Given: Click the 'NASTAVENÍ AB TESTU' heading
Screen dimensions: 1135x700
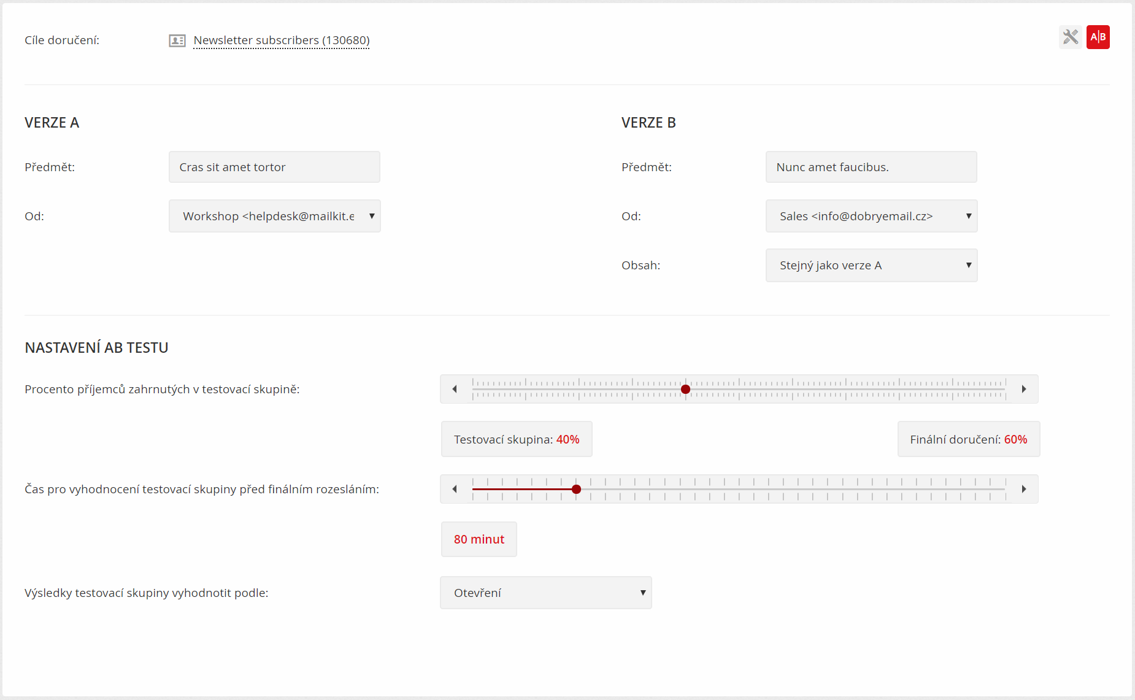Looking at the screenshot, I should [x=96, y=348].
